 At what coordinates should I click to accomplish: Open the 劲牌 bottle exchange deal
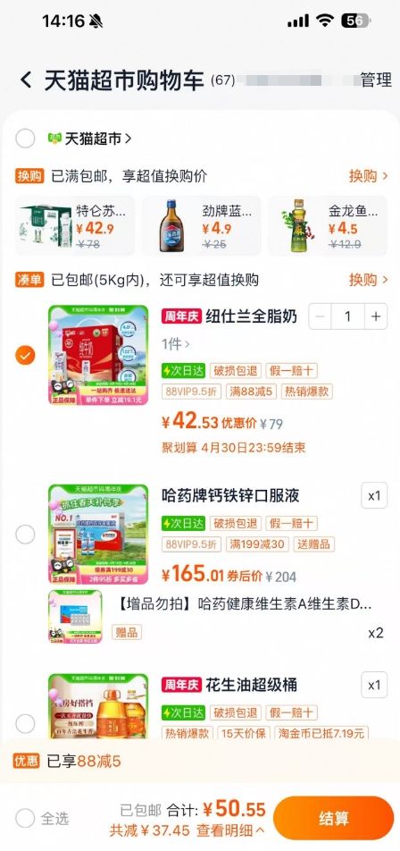pyautogui.click(x=202, y=225)
